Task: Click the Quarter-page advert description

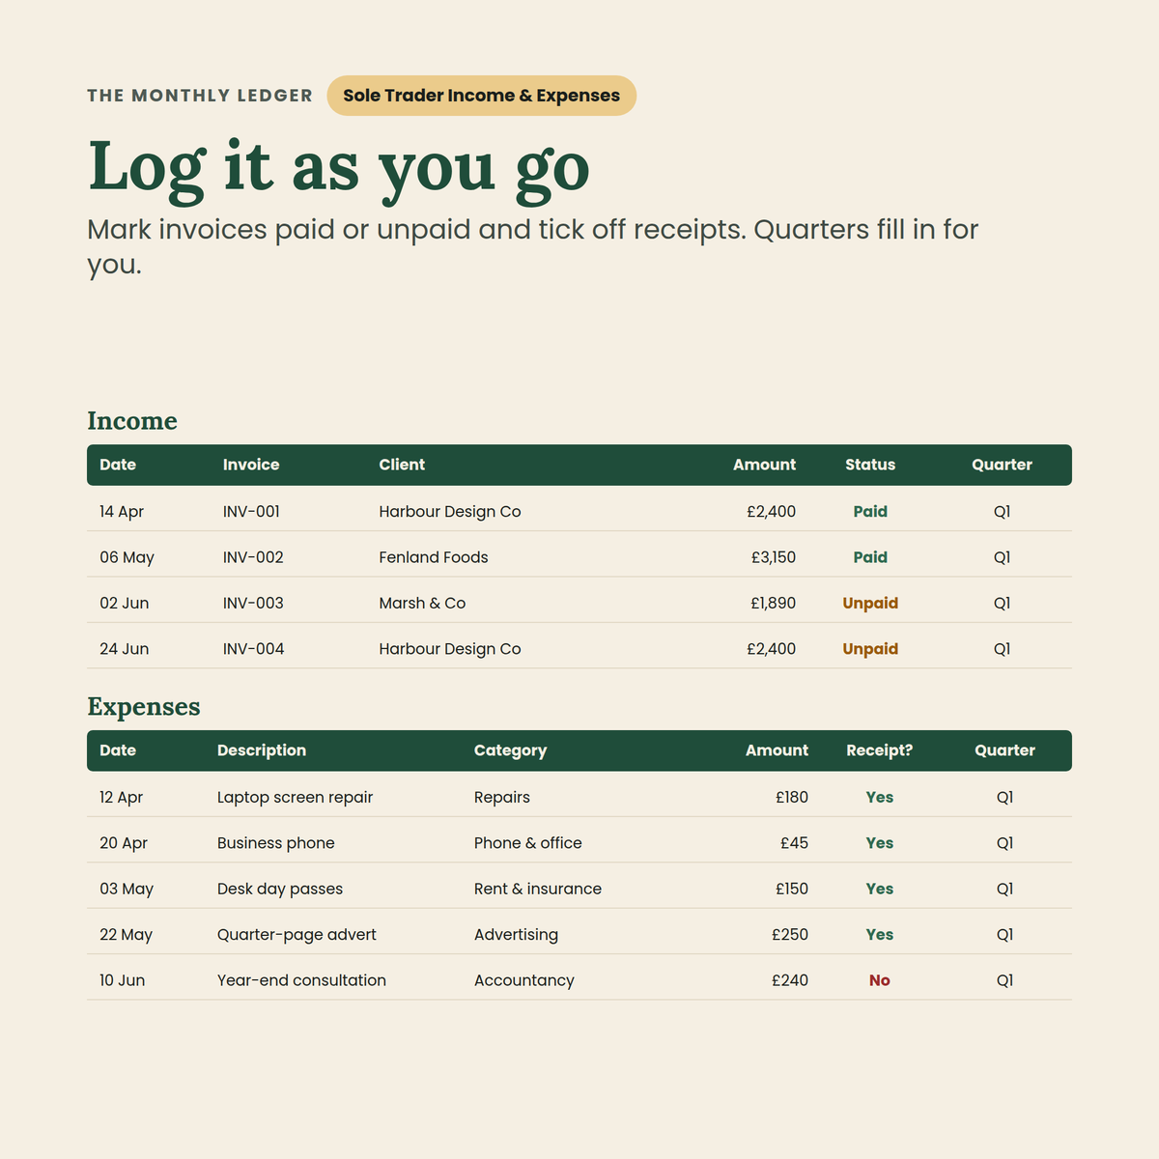Action: click(297, 935)
